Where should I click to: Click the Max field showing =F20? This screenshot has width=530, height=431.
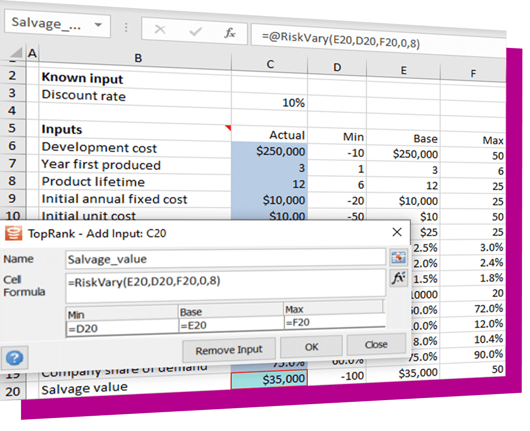pyautogui.click(x=334, y=322)
